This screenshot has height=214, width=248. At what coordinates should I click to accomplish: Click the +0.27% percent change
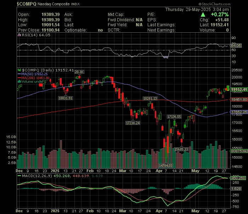(220, 15)
